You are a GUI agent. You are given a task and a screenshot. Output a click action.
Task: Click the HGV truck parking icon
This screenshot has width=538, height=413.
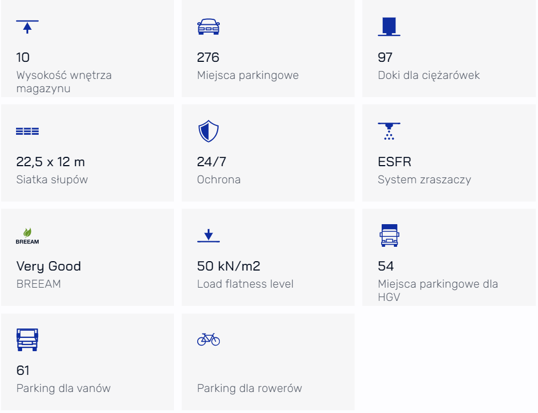click(389, 235)
